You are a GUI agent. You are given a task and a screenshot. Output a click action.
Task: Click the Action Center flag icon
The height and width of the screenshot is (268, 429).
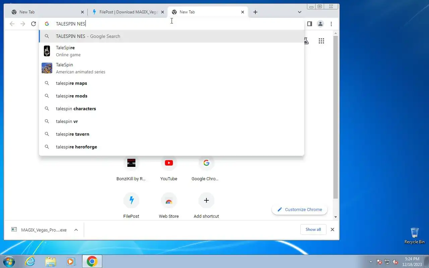coord(379,262)
